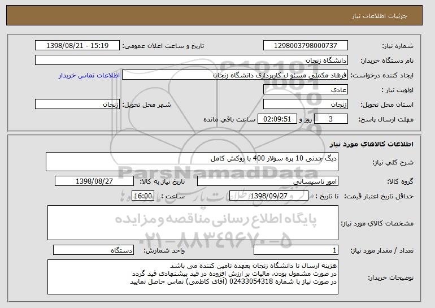Click the empty مشخصات کالای مورد نیاز textarea
The width and height of the screenshot is (435, 308).
193,223
